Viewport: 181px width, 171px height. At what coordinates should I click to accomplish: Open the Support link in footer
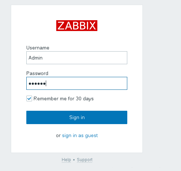85,160
